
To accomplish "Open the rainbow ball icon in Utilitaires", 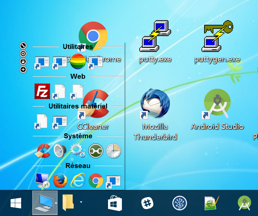I will coord(78,61).
